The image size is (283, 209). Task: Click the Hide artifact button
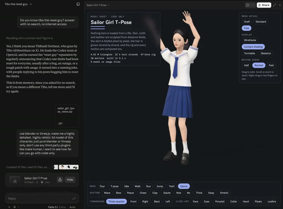point(70,180)
